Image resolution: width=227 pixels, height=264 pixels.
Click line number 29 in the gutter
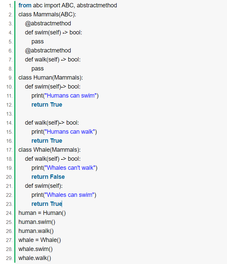click(x=9, y=258)
